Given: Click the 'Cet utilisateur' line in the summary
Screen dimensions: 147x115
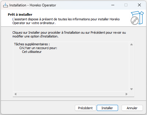Looking at the screenshot, I should click(x=32, y=52).
